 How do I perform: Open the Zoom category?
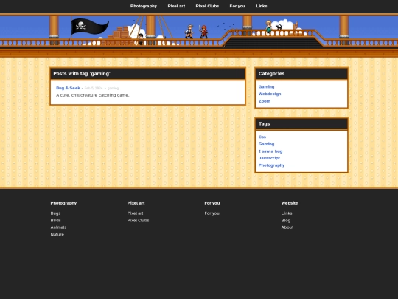pos(265,101)
